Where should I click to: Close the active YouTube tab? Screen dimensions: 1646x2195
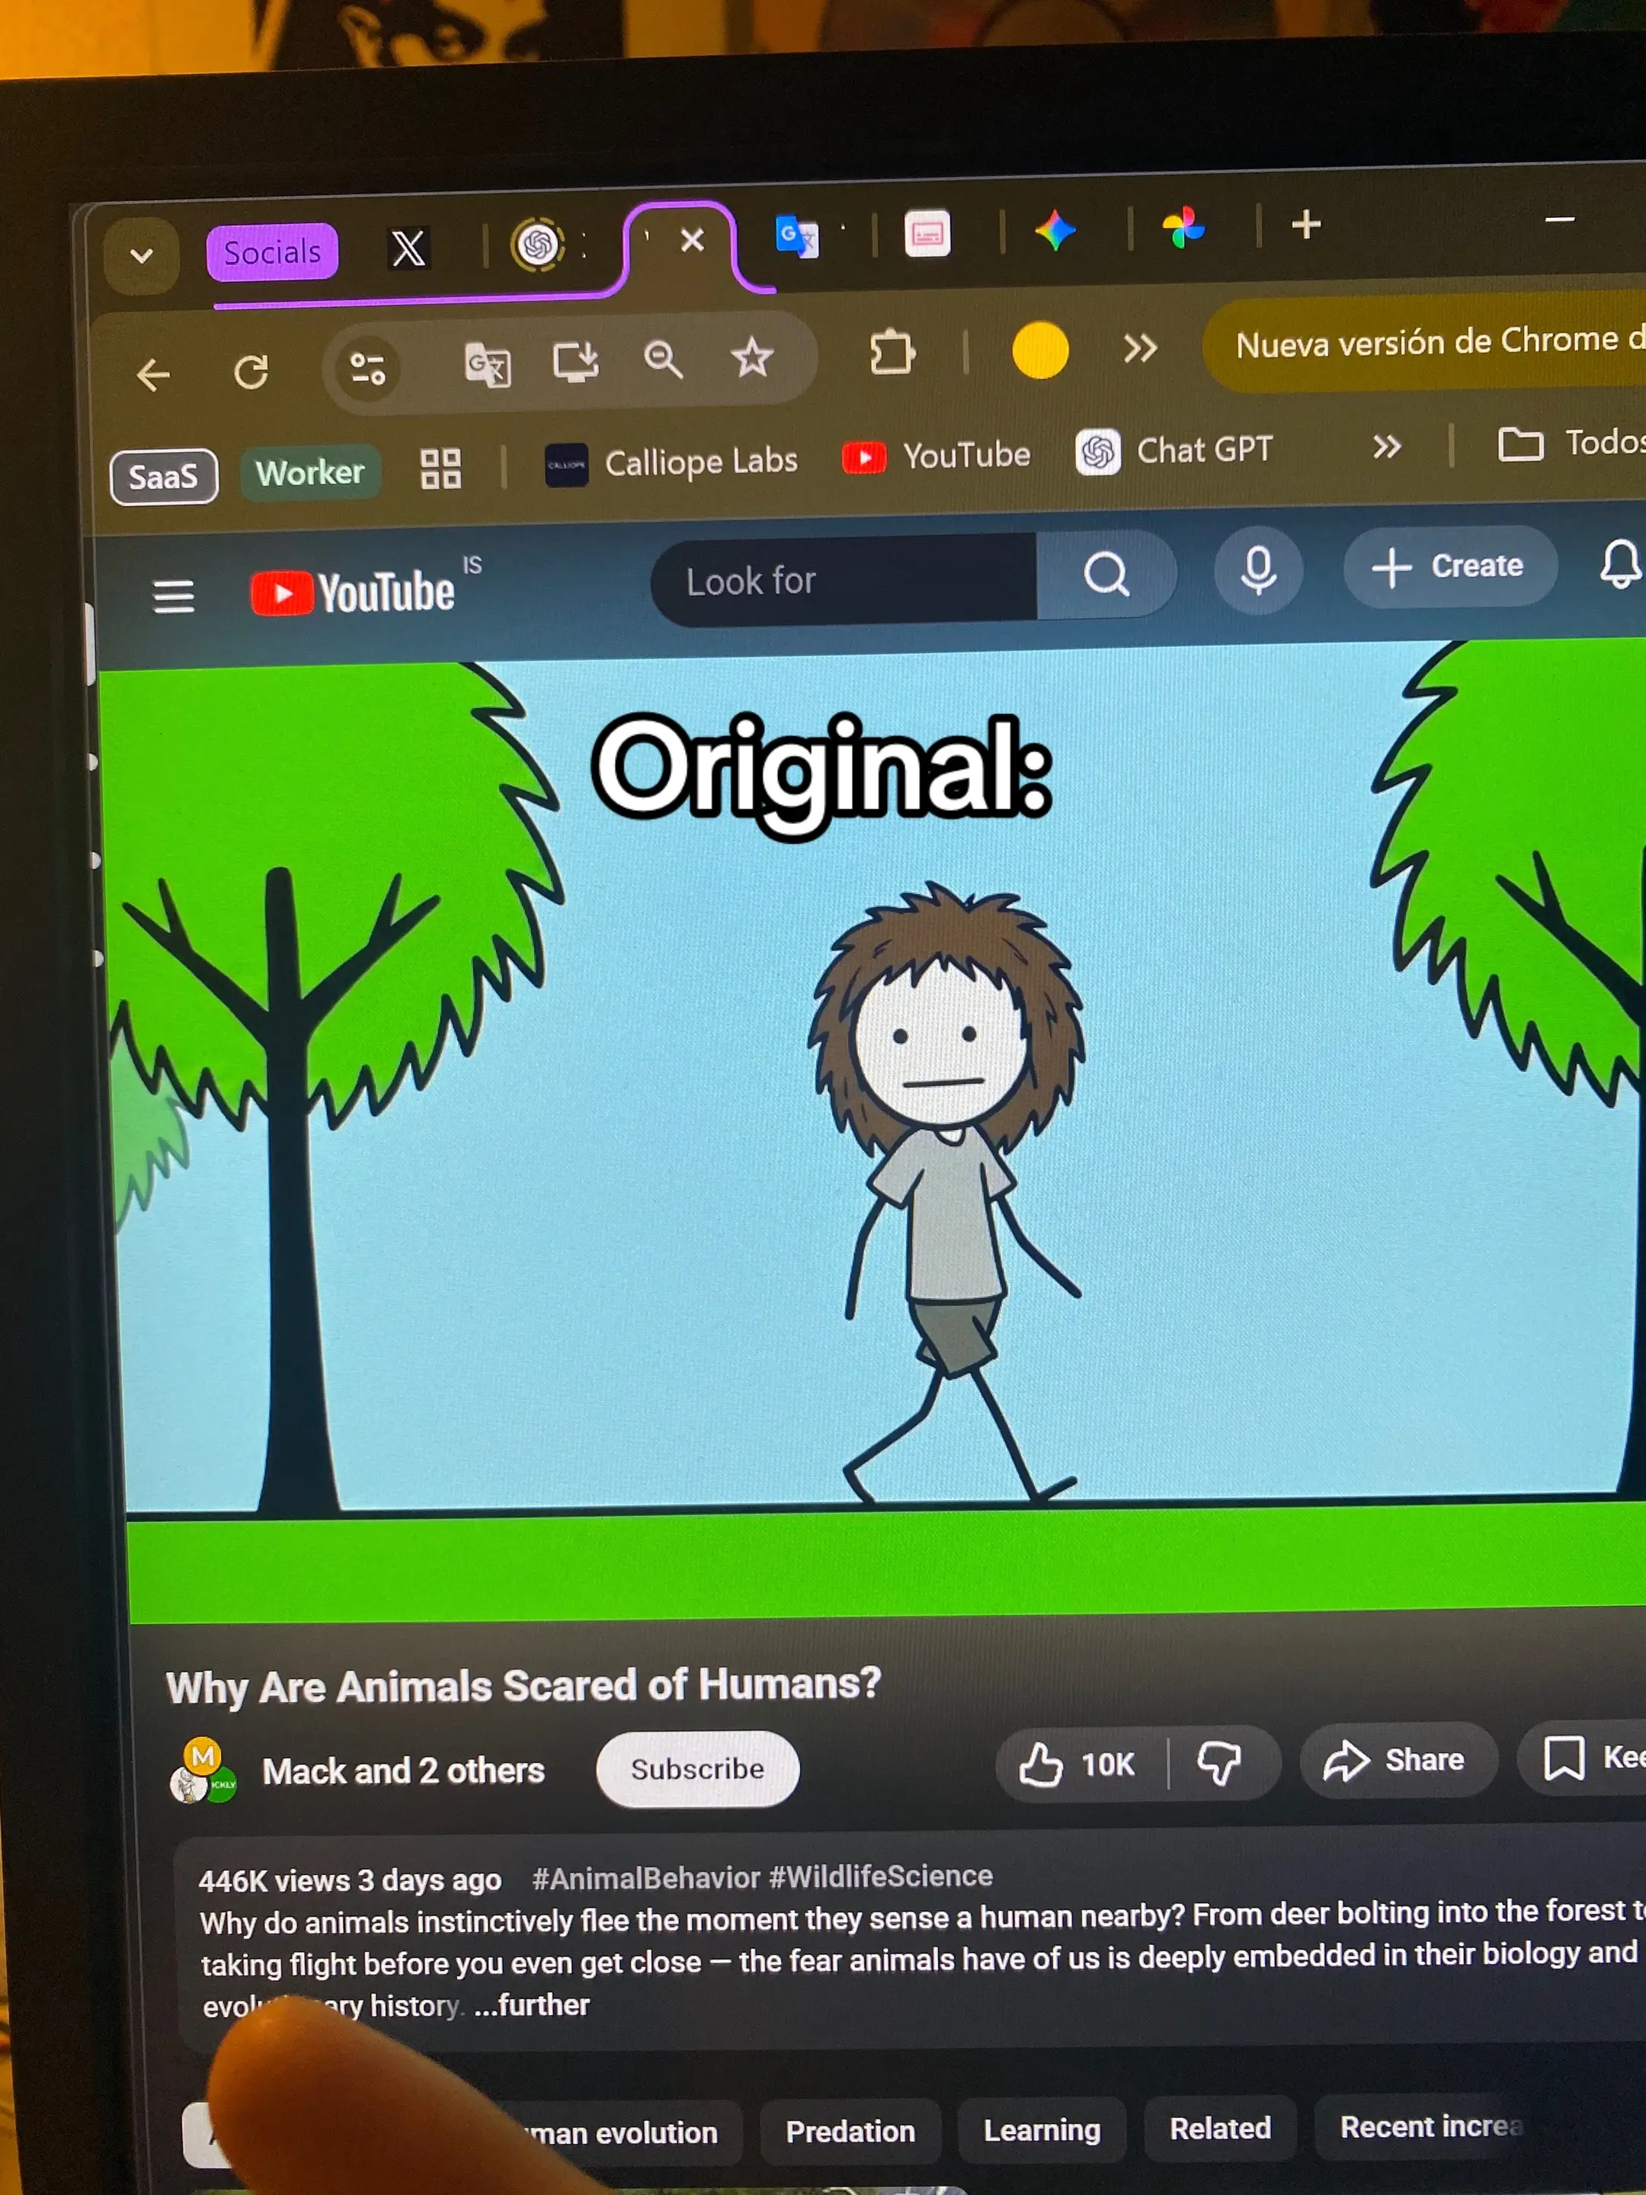(x=693, y=239)
